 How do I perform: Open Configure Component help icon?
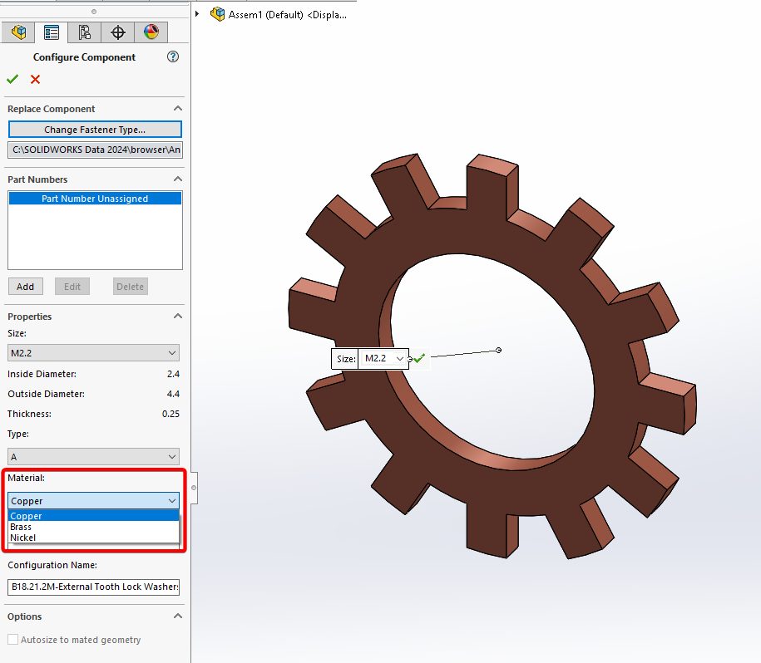coord(173,56)
